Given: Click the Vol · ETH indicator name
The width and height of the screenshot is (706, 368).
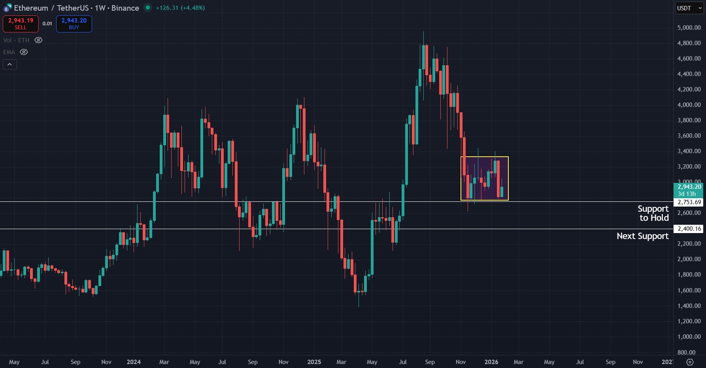Looking at the screenshot, I should (16, 40).
